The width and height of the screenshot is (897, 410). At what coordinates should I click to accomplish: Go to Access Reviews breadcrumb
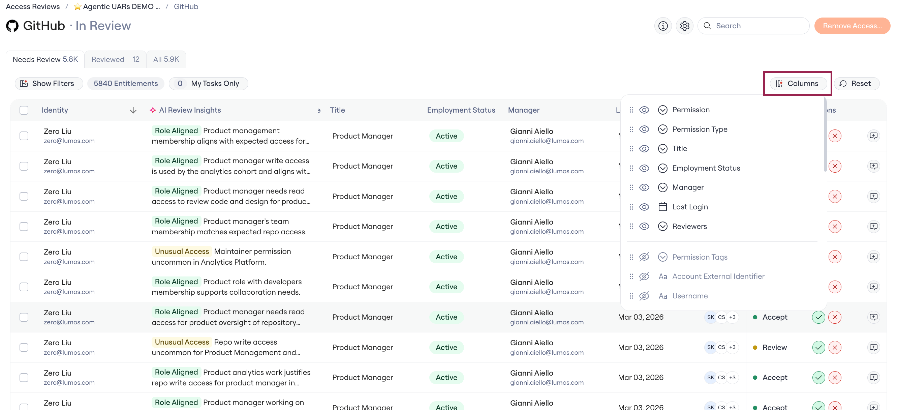pos(33,7)
